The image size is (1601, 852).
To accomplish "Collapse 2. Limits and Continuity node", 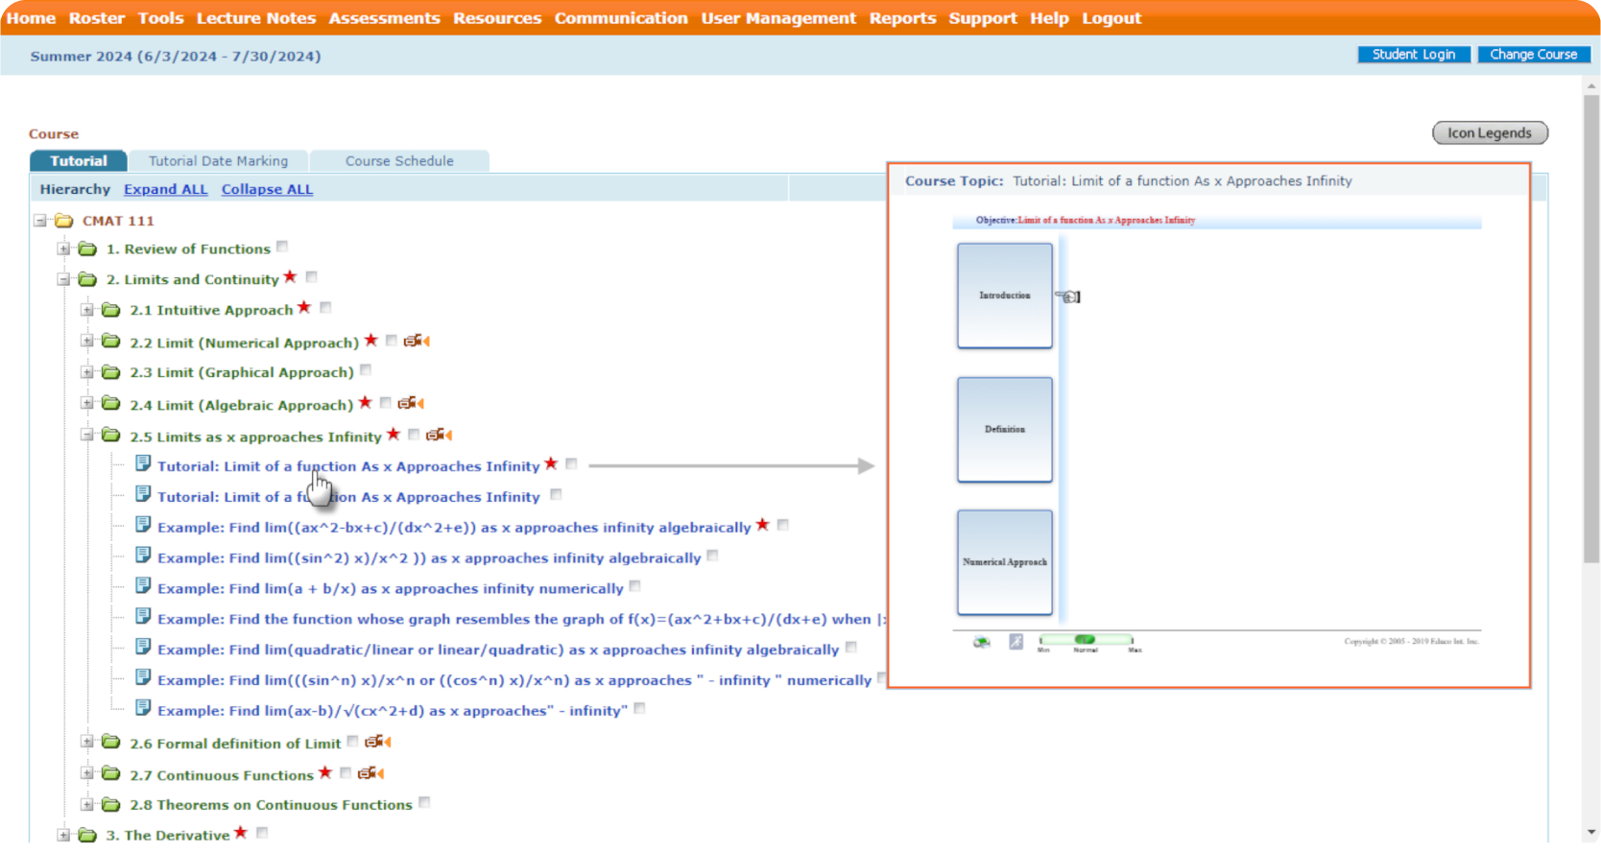I will [x=63, y=279].
